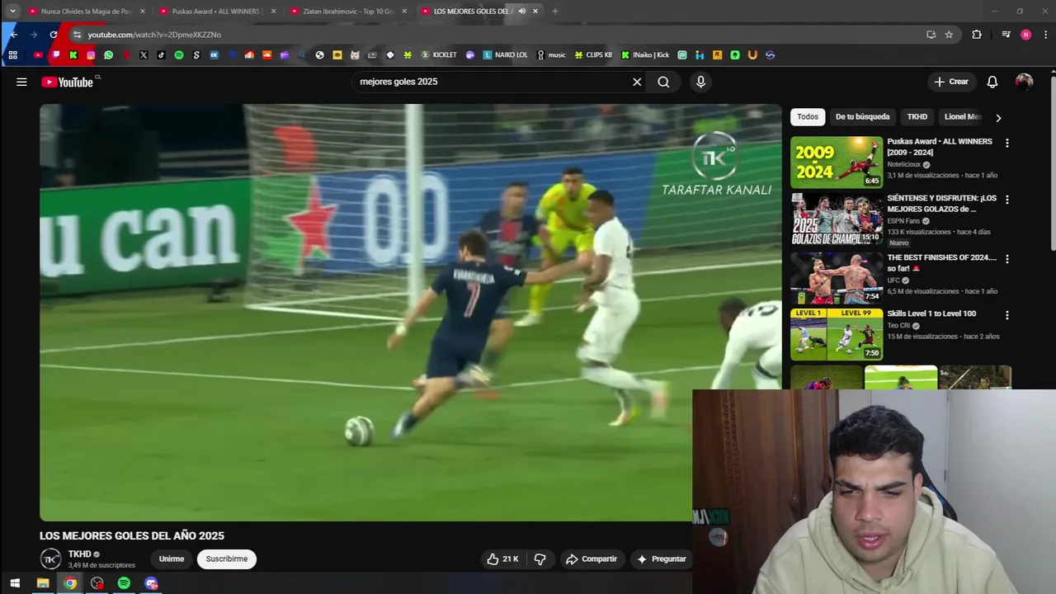Open the YouTube bookmark icon in bar

38,55
